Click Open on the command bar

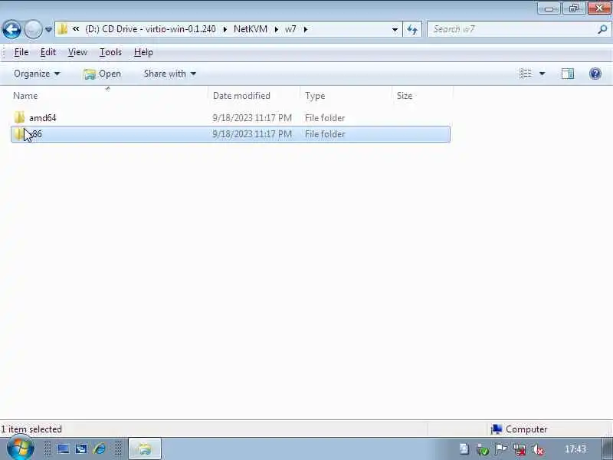pos(102,74)
